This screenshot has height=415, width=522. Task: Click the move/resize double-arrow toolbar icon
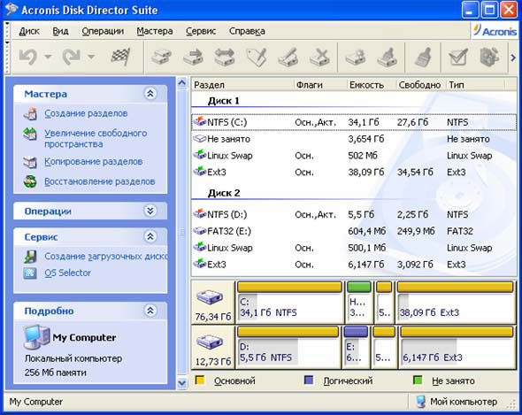coord(225,57)
